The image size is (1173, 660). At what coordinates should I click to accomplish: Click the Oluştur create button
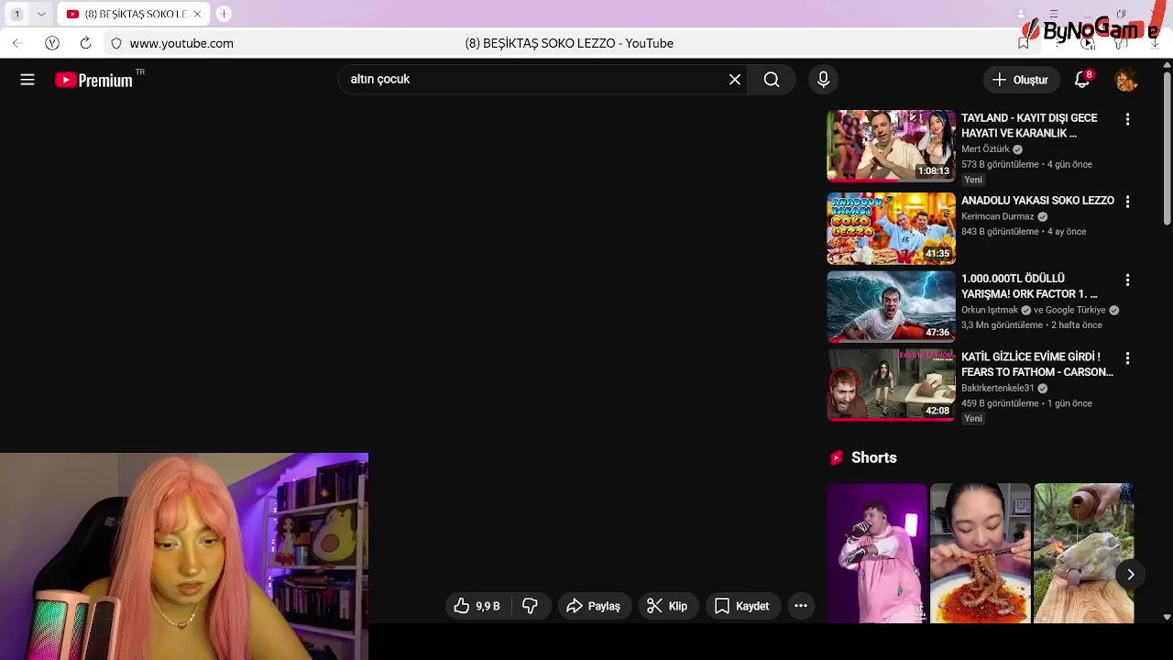click(1020, 80)
